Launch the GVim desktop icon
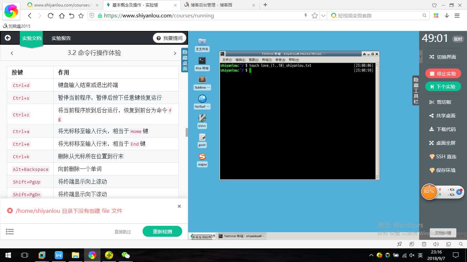Image resolution: width=467 pixels, height=262 pixels. pos(202,121)
